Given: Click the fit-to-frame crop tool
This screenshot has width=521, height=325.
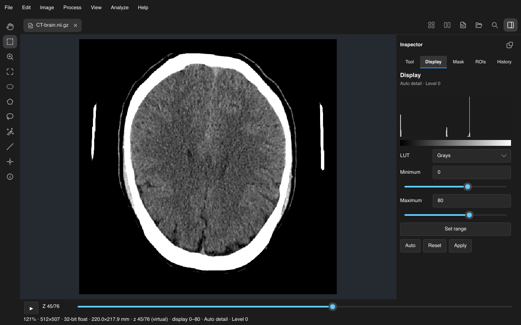Looking at the screenshot, I should pyautogui.click(x=10, y=72).
